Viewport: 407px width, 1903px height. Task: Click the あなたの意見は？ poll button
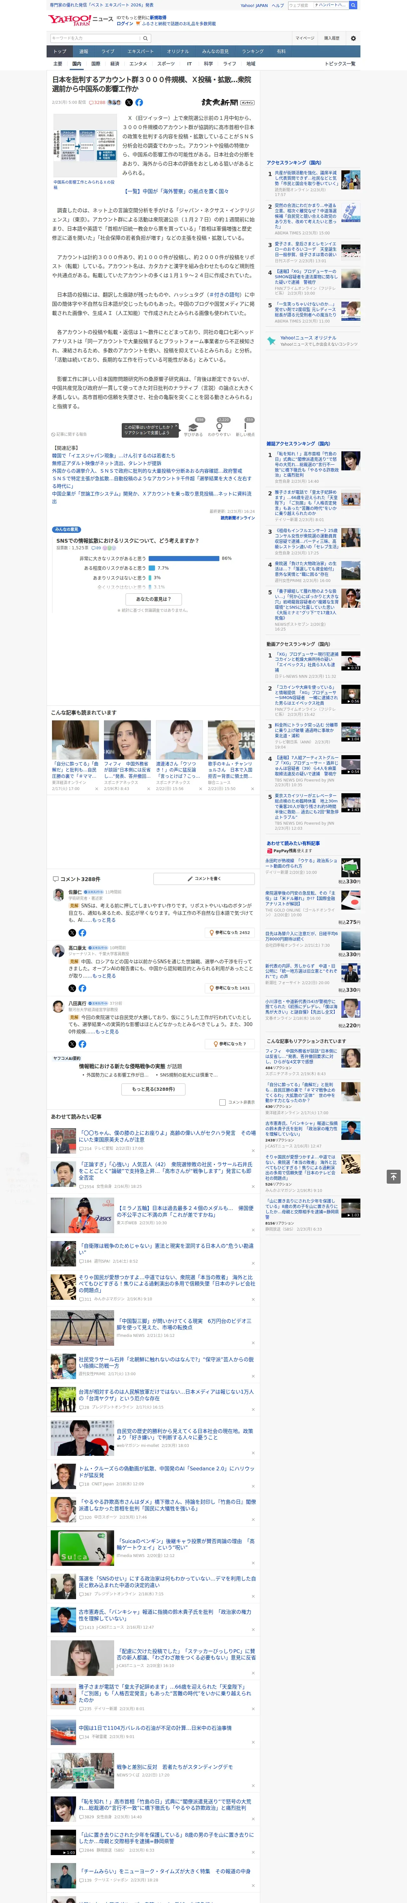[154, 599]
